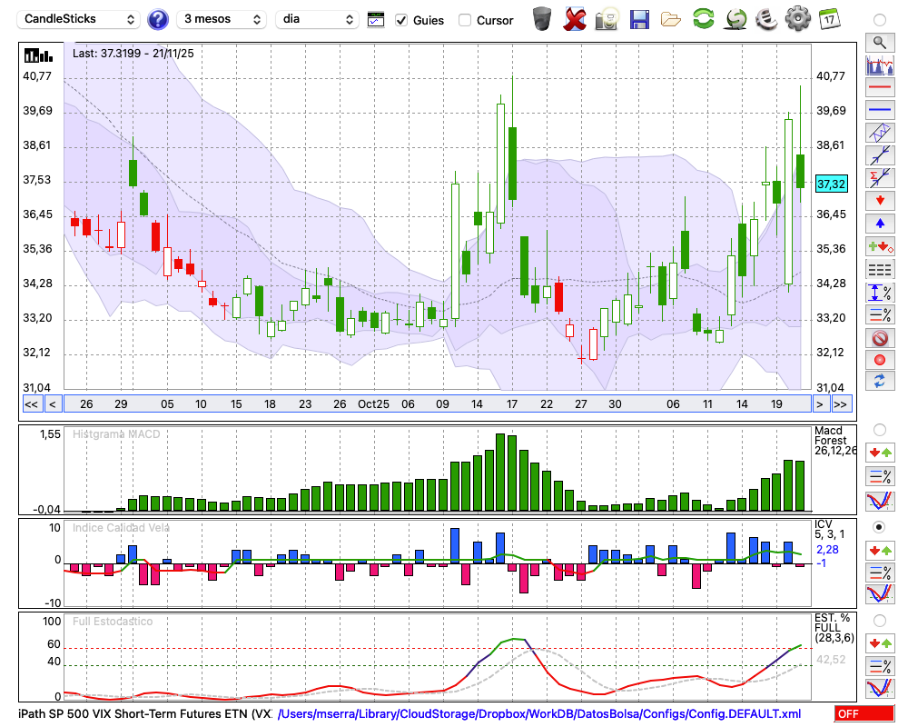908x727 pixels.
Task: Enable the Cursor checkbox
Action: [465, 20]
